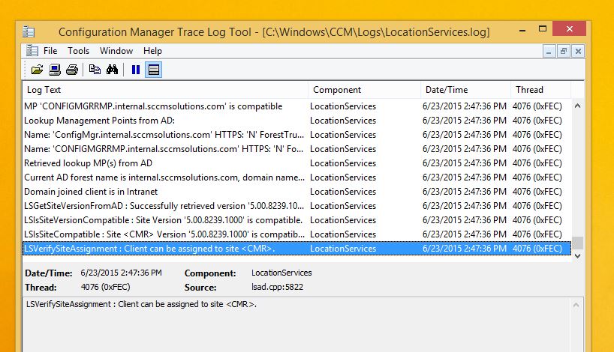Click the Open log file folder icon
The width and height of the screenshot is (614, 352).
coord(37,70)
